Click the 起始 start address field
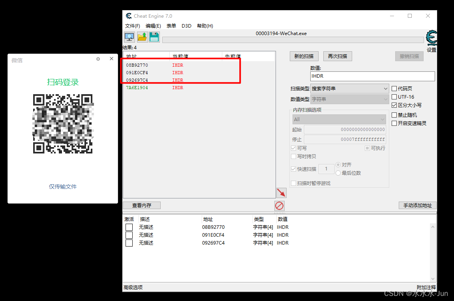 point(345,129)
